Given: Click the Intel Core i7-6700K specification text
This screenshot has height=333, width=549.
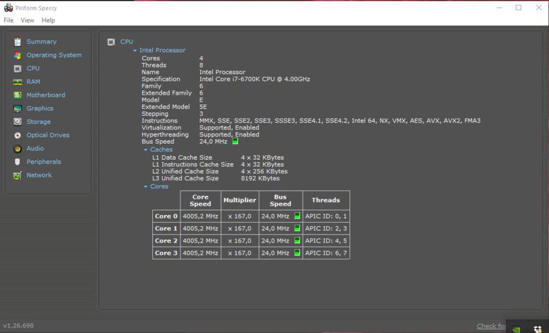Looking at the screenshot, I should [x=255, y=79].
